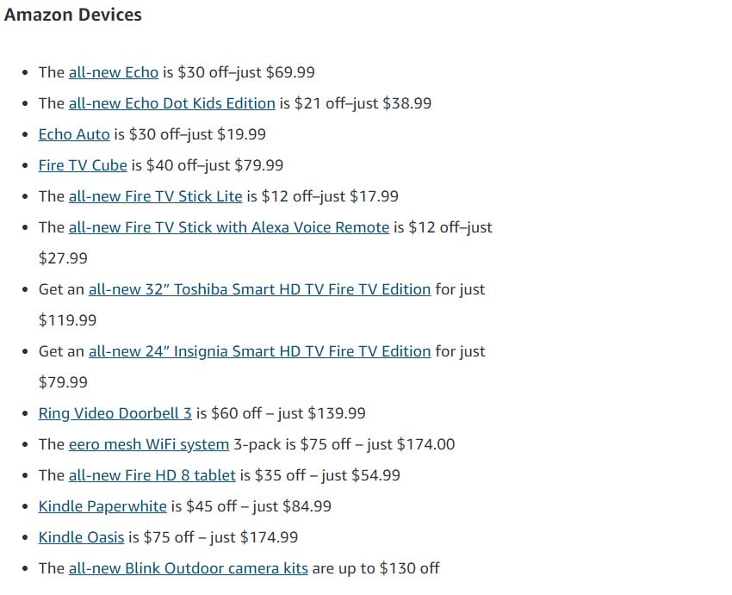Open the eero mesh WiFi system link

[149, 444]
